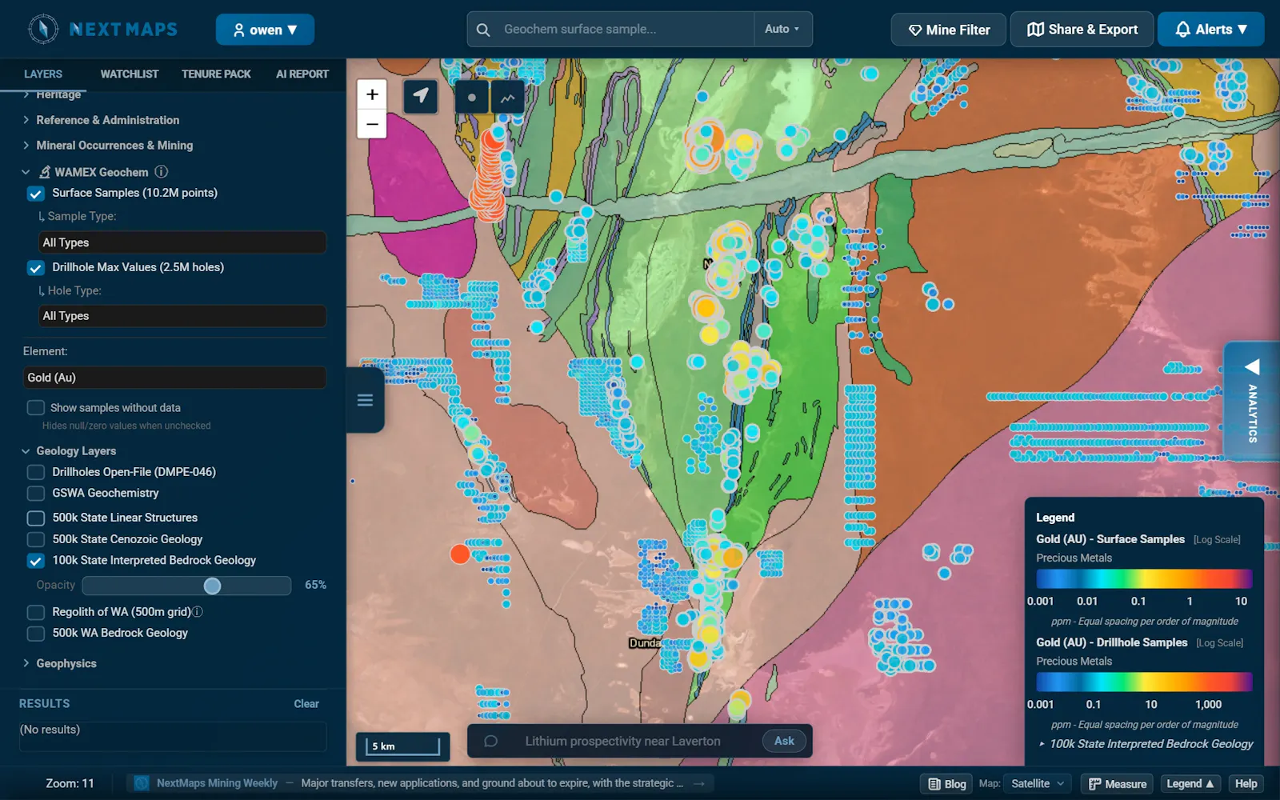Click the chat bubble icon in AI prompt
This screenshot has height=800, width=1280.
pyautogui.click(x=491, y=741)
